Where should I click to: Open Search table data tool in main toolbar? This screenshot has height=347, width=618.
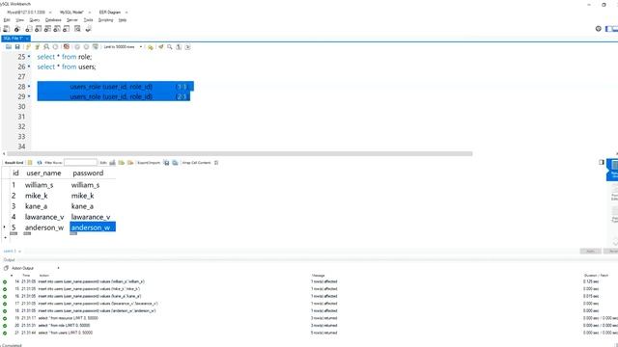click(77, 29)
